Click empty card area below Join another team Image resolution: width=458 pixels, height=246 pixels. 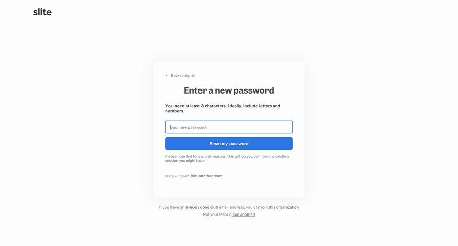[x=228, y=188]
